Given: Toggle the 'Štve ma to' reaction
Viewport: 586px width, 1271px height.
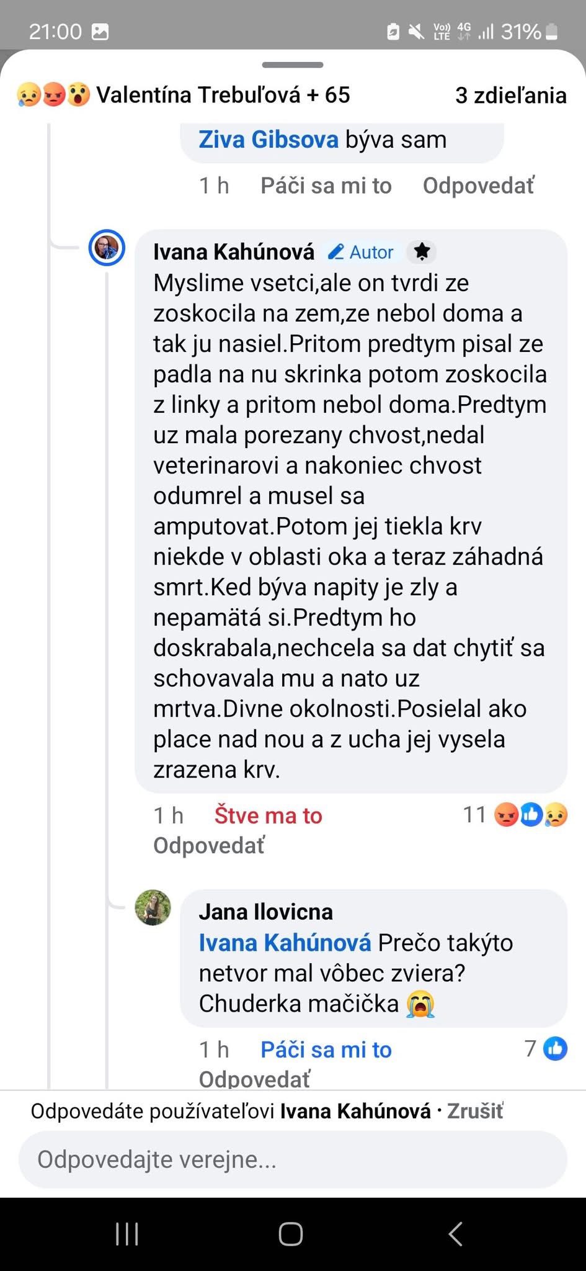Looking at the screenshot, I should tap(268, 815).
